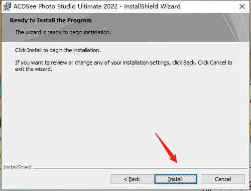Image resolution: width=251 pixels, height=191 pixels.
Task: Click empty space left of Back button
Action: (x=56, y=179)
